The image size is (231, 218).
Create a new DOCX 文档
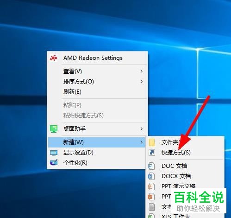coord(185,176)
